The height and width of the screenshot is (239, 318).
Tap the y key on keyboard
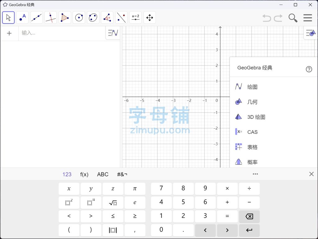pyautogui.click(x=91, y=189)
